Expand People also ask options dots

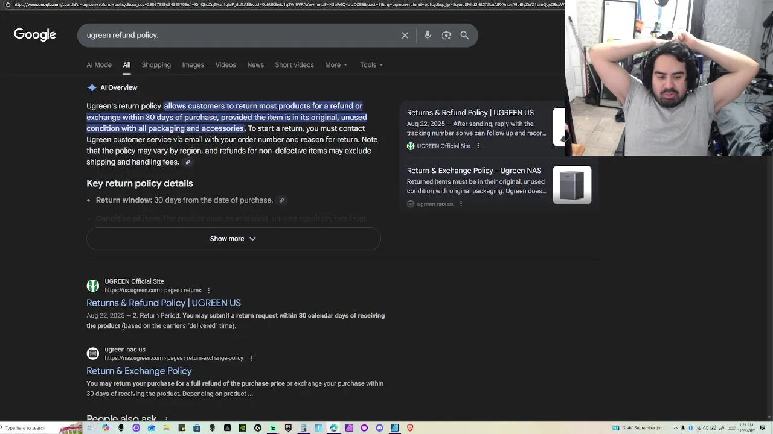click(x=166, y=418)
